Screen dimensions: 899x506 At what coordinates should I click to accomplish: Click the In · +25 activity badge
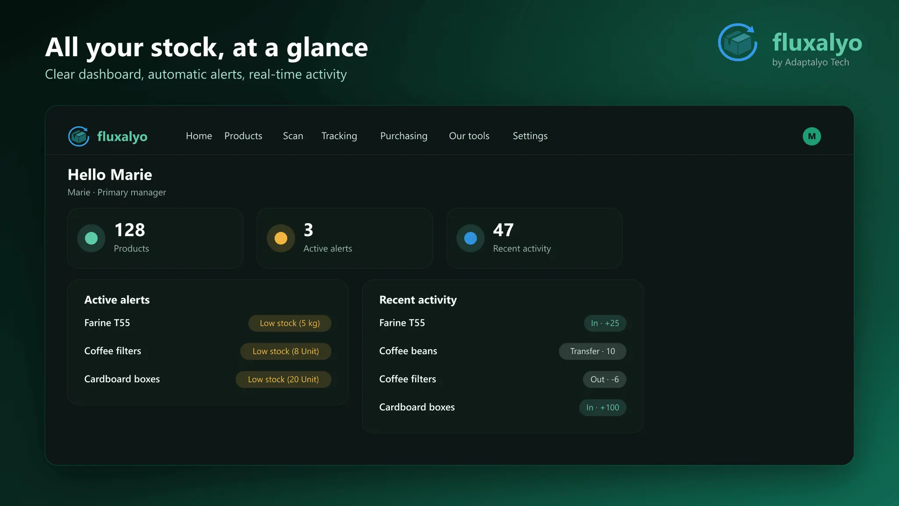[x=605, y=323]
